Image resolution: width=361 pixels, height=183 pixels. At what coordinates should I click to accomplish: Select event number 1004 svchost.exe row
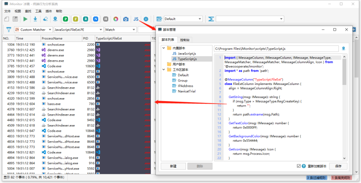pyautogui.click(x=76, y=45)
